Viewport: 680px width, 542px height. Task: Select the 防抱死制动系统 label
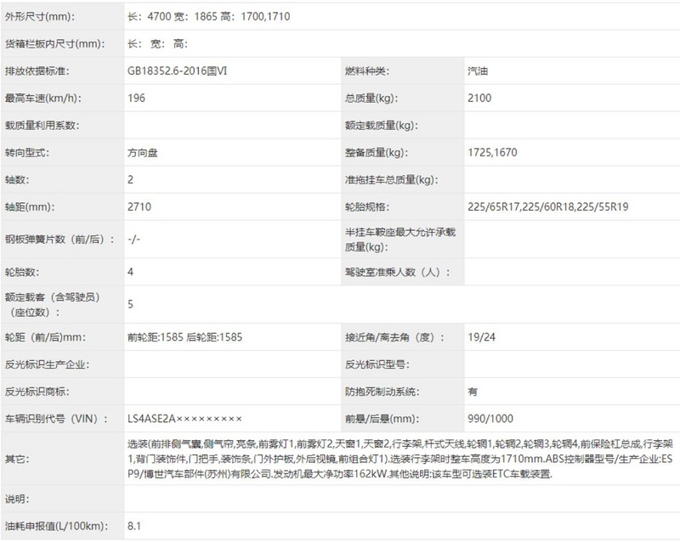coord(382,392)
